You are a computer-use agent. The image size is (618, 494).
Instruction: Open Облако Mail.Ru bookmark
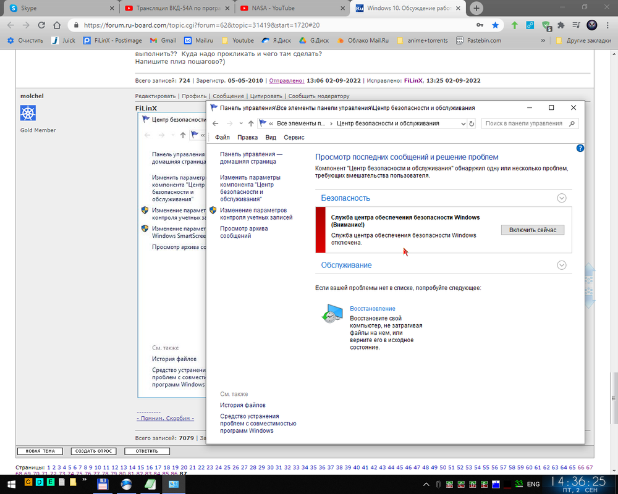pyautogui.click(x=363, y=40)
